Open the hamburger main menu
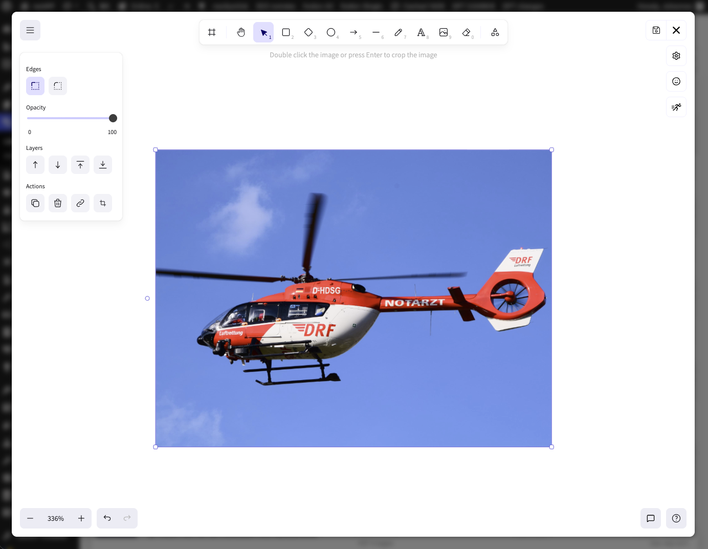Screen dimensions: 708x549 30,30
